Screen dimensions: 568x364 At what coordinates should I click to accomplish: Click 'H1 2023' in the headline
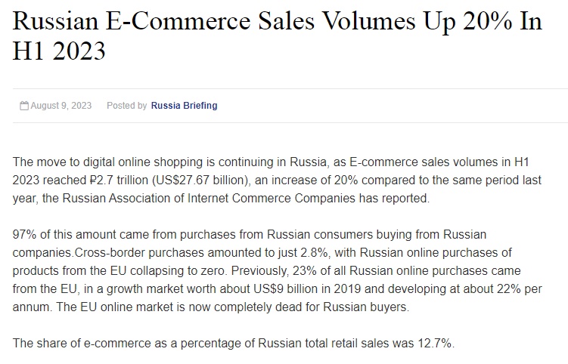59,51
